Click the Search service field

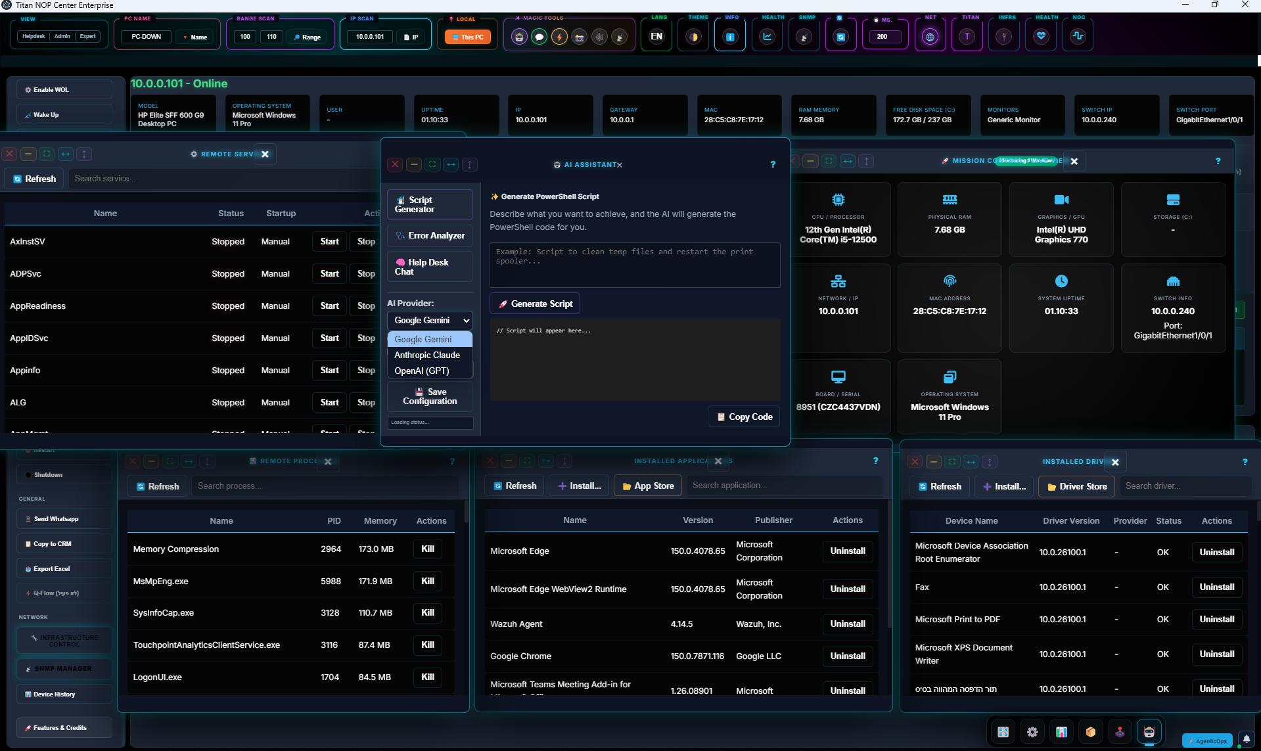point(223,179)
